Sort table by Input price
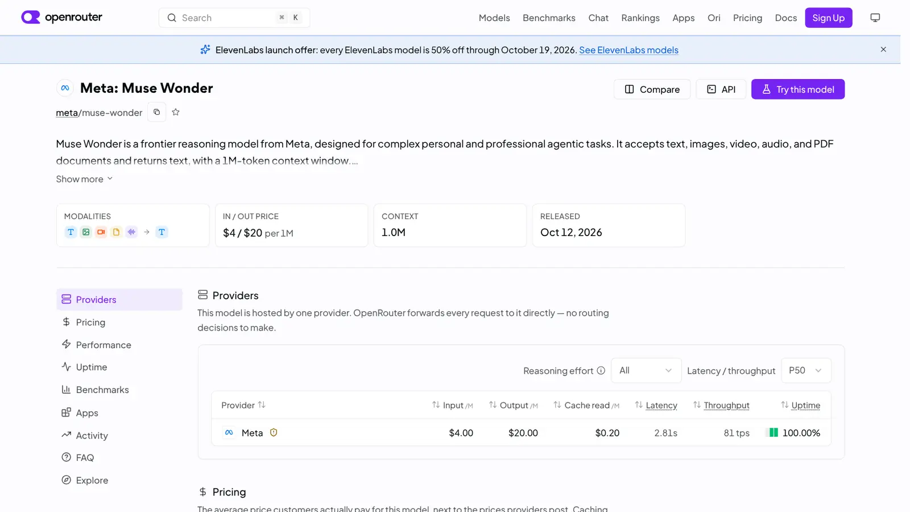 tap(452, 405)
